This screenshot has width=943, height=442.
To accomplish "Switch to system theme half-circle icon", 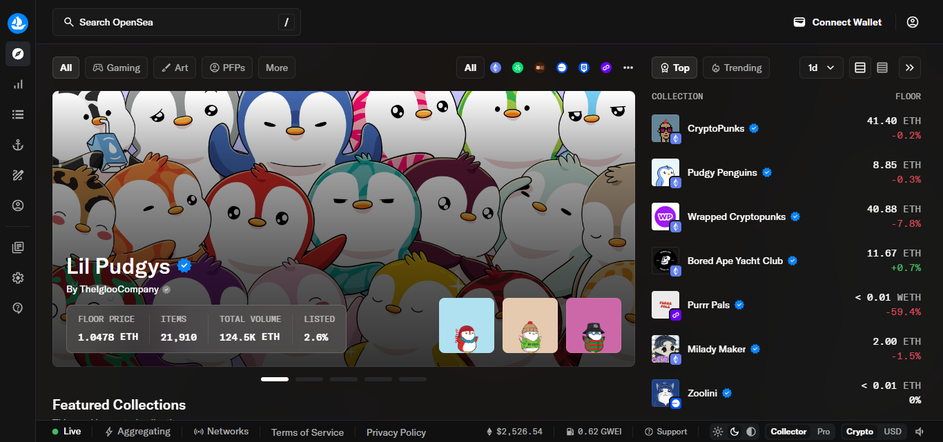I will (751, 432).
